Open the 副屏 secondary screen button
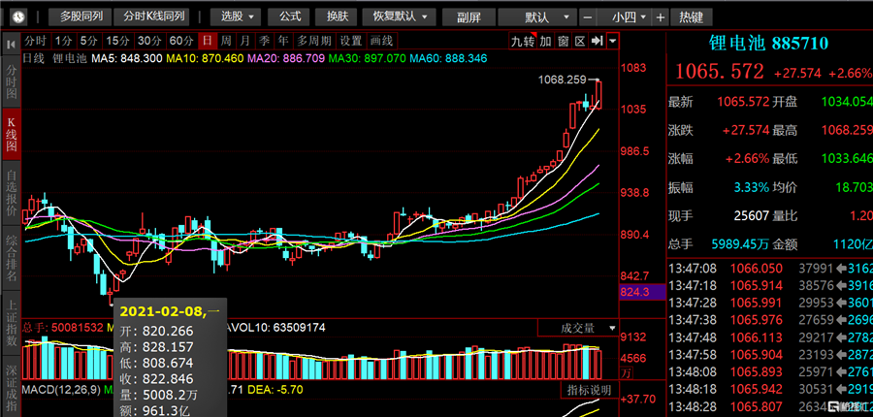 tap(469, 17)
